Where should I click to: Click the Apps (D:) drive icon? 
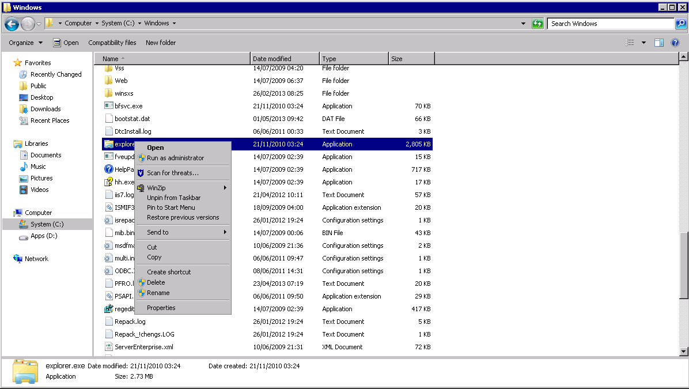[23, 236]
